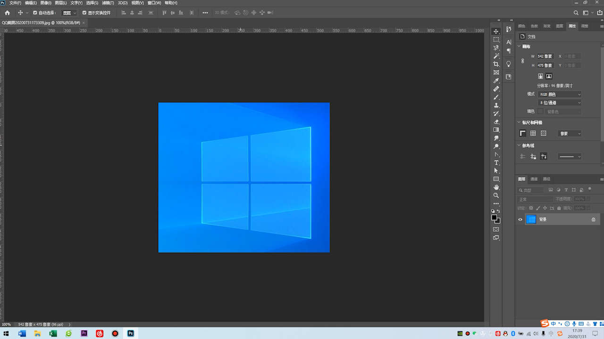This screenshot has width=604, height=339.
Task: Select the Frame tool
Action: pos(496,73)
